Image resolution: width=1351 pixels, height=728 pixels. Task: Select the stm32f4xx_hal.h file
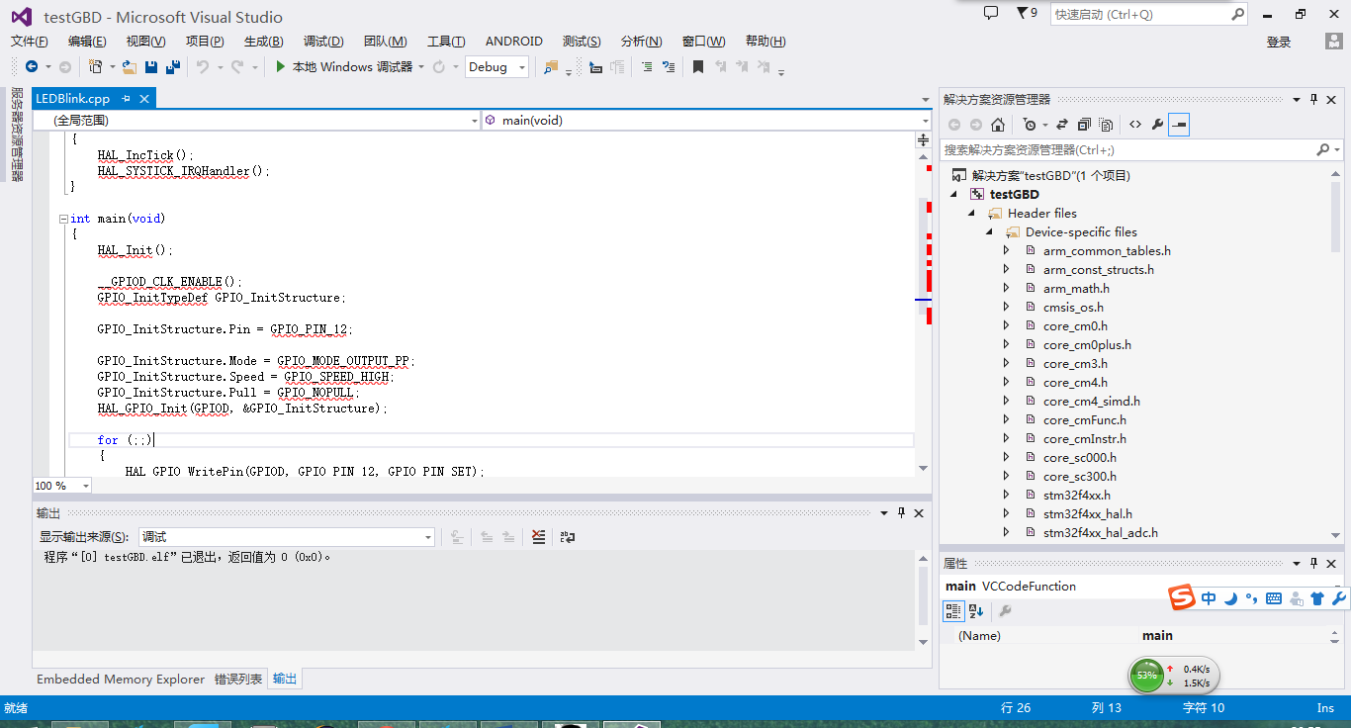[1088, 514]
